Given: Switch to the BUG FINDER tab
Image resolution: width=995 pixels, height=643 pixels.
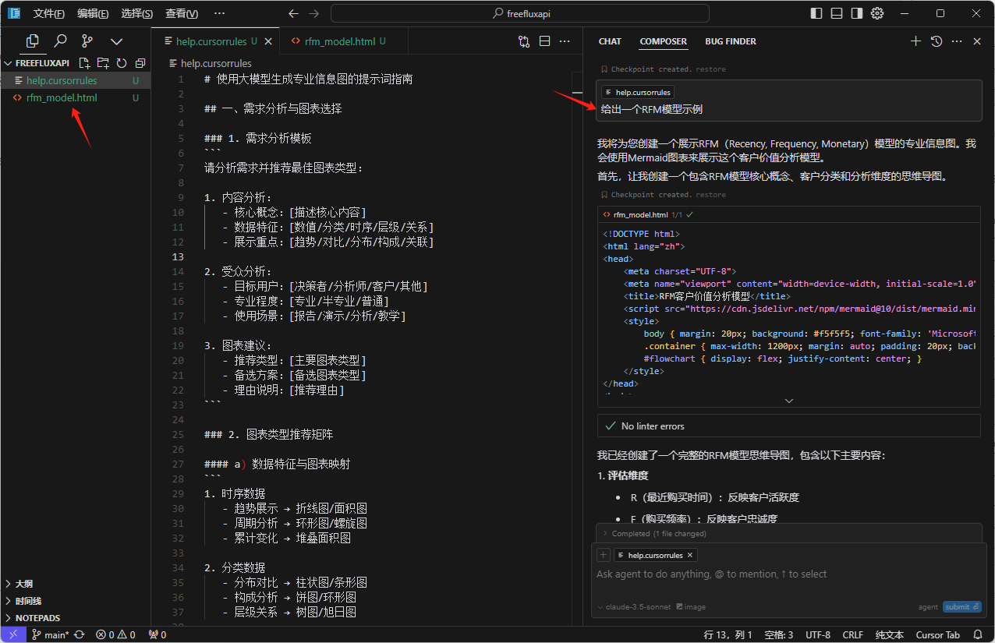Looking at the screenshot, I should pyautogui.click(x=731, y=41).
